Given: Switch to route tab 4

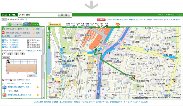Looking at the screenshot, I should [x=22, y=54].
